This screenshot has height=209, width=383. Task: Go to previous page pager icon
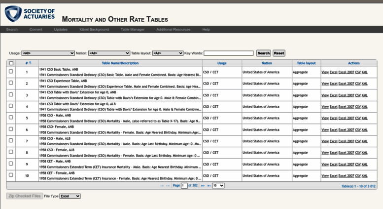168,186
